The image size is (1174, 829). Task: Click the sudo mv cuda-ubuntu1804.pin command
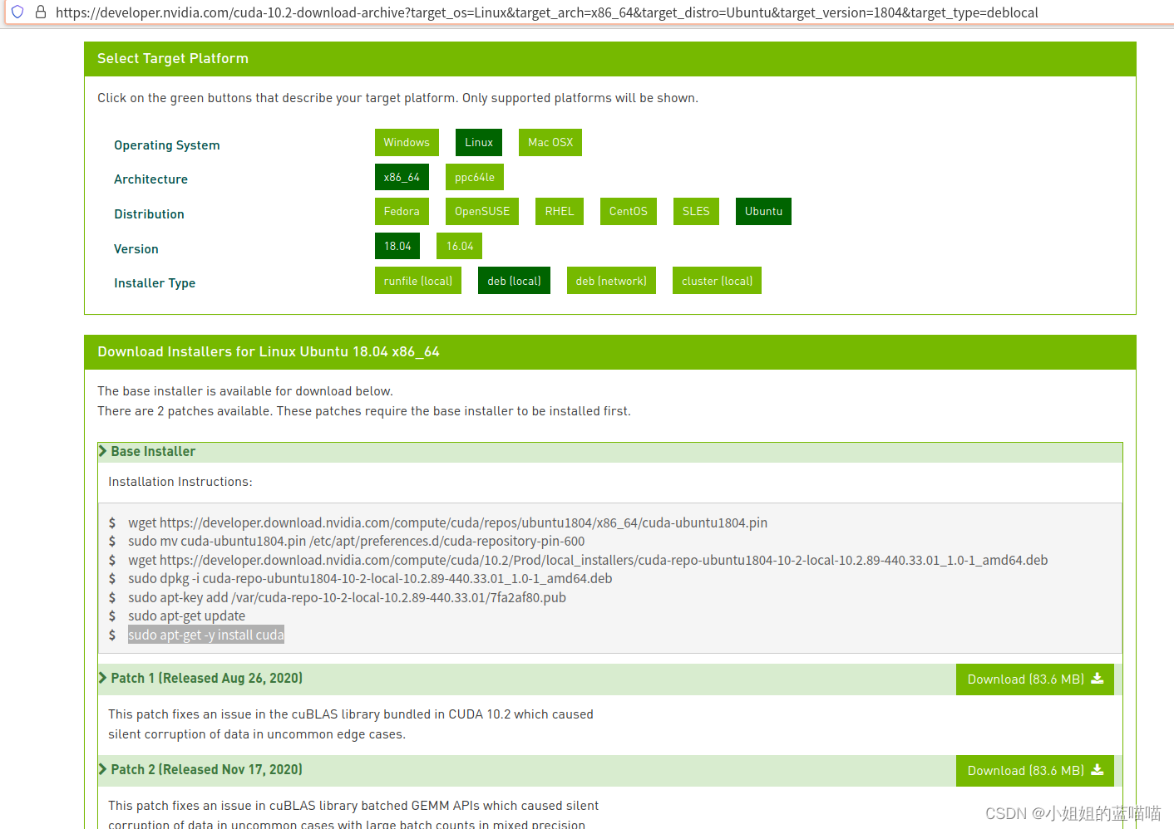tap(356, 541)
